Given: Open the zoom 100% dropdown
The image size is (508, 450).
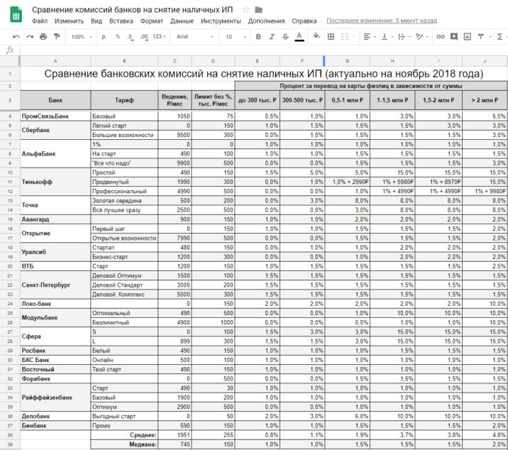Looking at the screenshot, I should click(82, 37).
